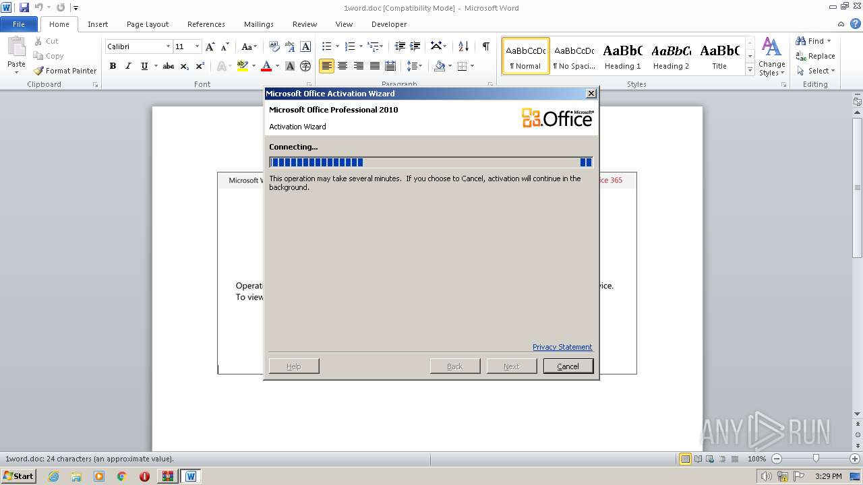
Task: Open the font size dropdown
Action: pyautogui.click(x=197, y=46)
